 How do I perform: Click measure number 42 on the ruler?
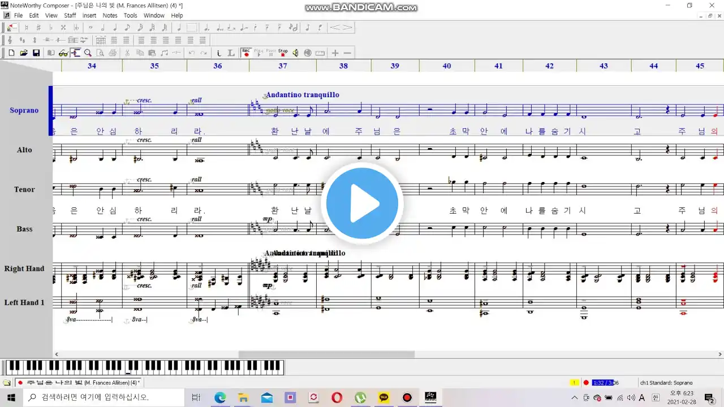[x=550, y=66]
